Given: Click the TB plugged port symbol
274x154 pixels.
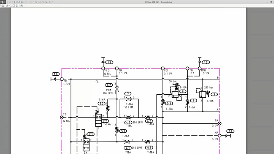Looking at the screenshot, I should pyautogui.click(x=62, y=117).
